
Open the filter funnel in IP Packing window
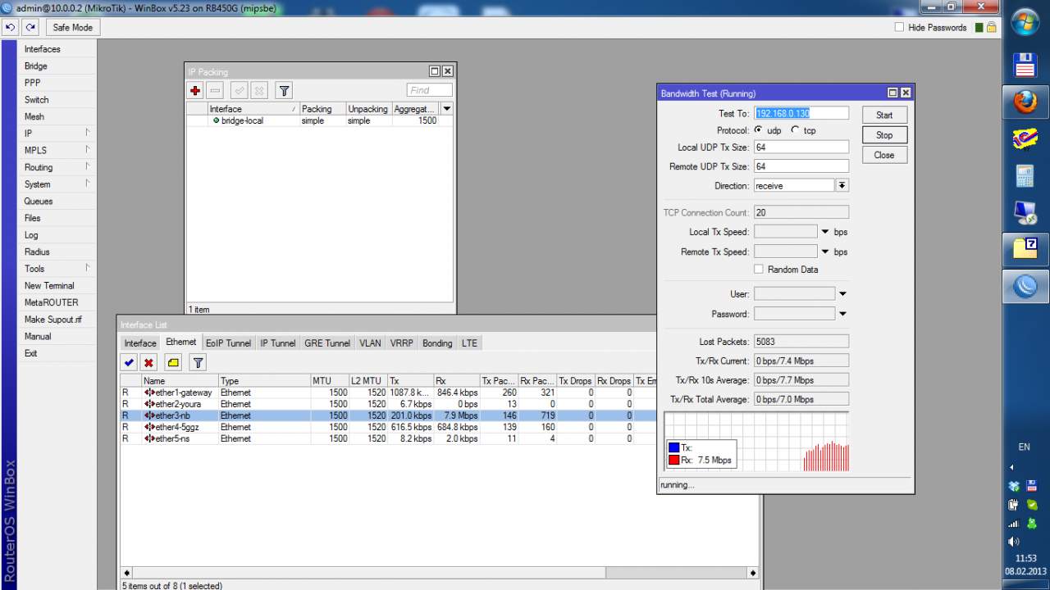pyautogui.click(x=283, y=91)
